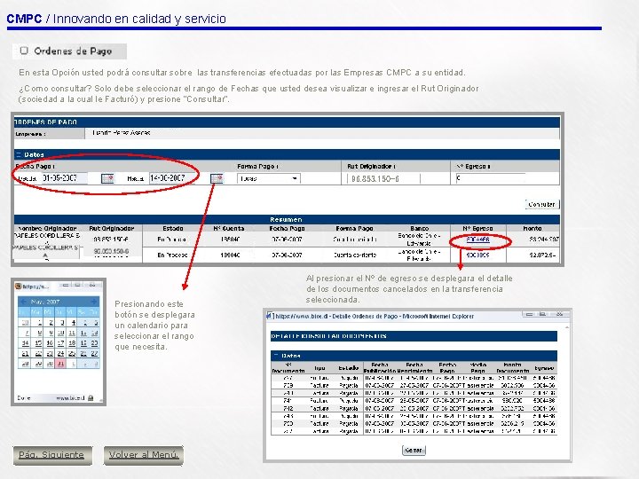
Task: Click the 'CMPC' title text
Action: pyautogui.click(x=25, y=19)
